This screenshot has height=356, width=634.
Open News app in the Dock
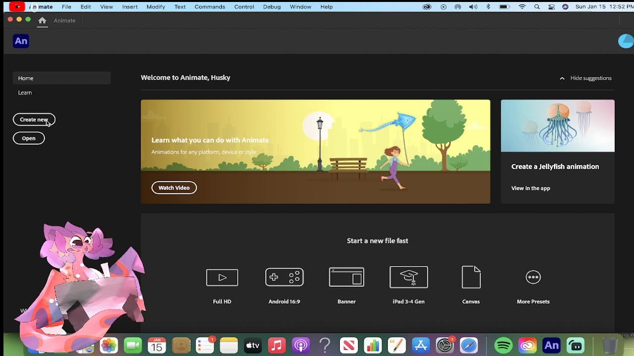coord(349,345)
